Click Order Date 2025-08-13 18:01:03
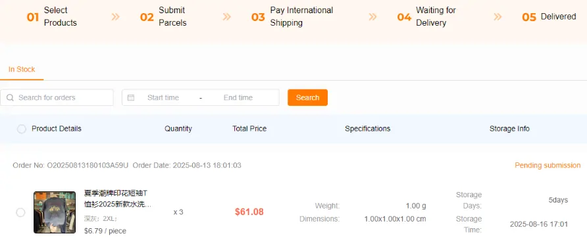Viewport: 587px width, 240px height. pyautogui.click(x=187, y=165)
